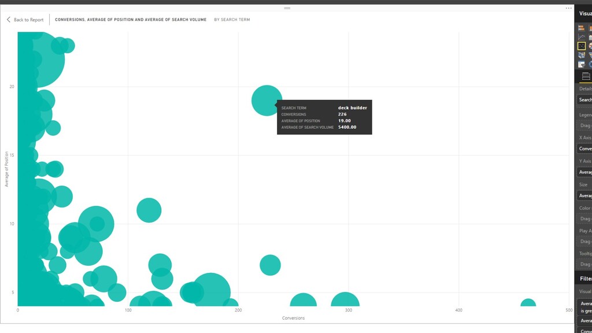This screenshot has height=333, width=592.
Task: Click the Y axis label 15
Action: [12, 155]
